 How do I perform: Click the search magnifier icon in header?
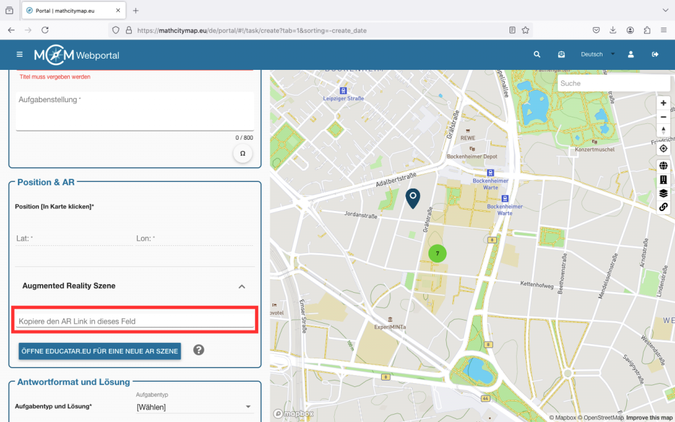pos(537,55)
